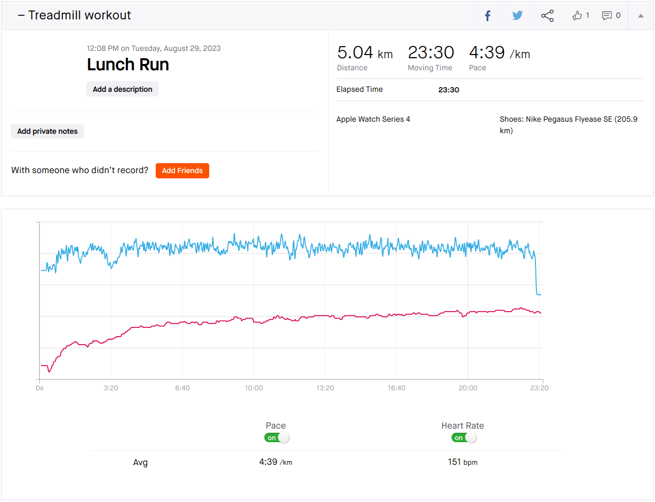Image resolution: width=655 pixels, height=502 pixels.
Task: Share the workout on Twitter
Action: coord(518,16)
